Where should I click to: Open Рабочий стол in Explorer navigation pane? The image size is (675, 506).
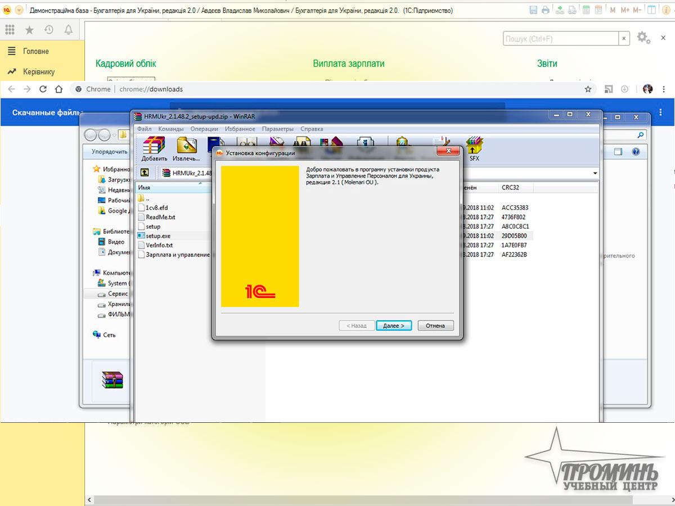point(114,200)
